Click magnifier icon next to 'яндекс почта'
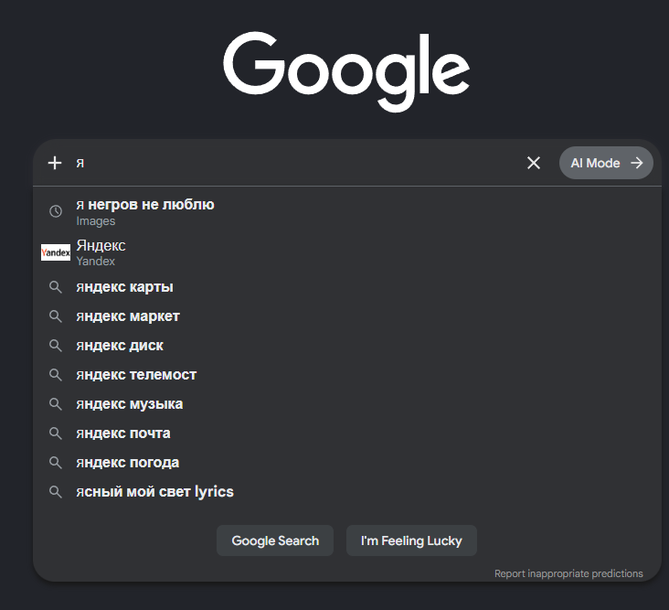Image resolution: width=669 pixels, height=610 pixels. [56, 433]
